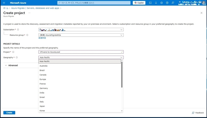This screenshot has width=207, height=118.
Task: Go to the ホーム breadcrumb
Action: point(6,8)
